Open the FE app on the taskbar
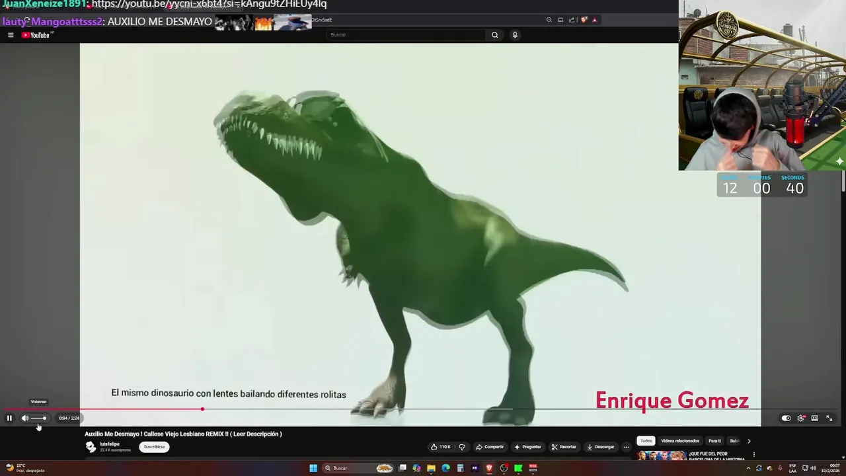This screenshot has width=846, height=476. click(475, 468)
